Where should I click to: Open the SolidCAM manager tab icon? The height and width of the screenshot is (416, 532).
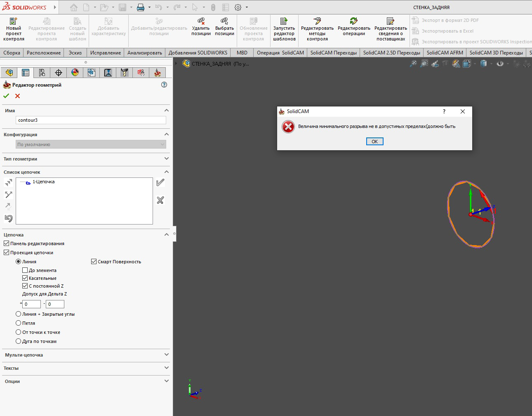[x=158, y=73]
